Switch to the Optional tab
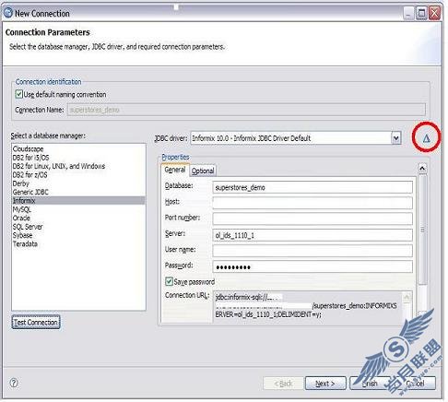The width and height of the screenshot is (448, 402). coord(203,171)
